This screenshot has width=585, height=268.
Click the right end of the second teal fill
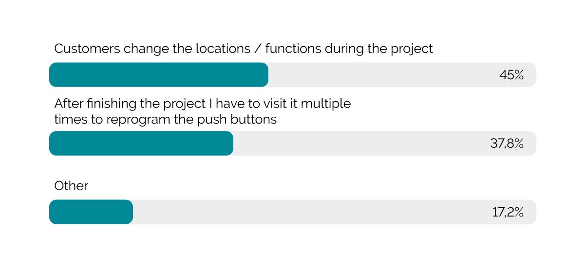click(229, 143)
